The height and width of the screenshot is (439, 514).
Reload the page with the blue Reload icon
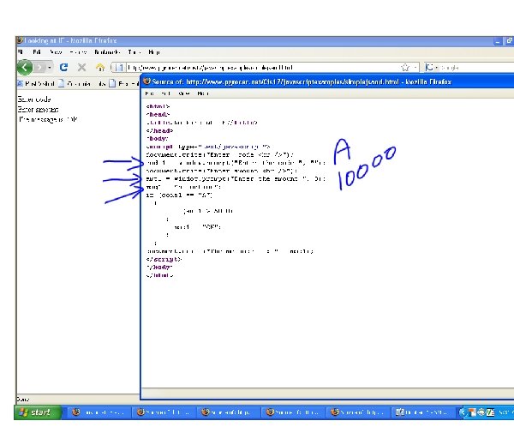[63, 67]
